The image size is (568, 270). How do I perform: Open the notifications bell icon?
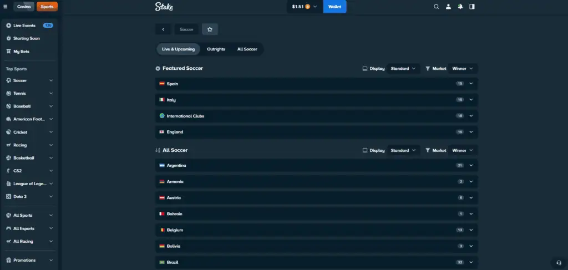pyautogui.click(x=460, y=7)
